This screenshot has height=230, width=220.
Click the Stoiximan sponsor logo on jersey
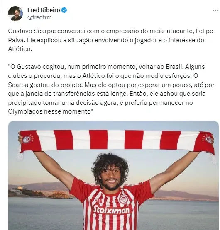pyautogui.click(x=111, y=210)
